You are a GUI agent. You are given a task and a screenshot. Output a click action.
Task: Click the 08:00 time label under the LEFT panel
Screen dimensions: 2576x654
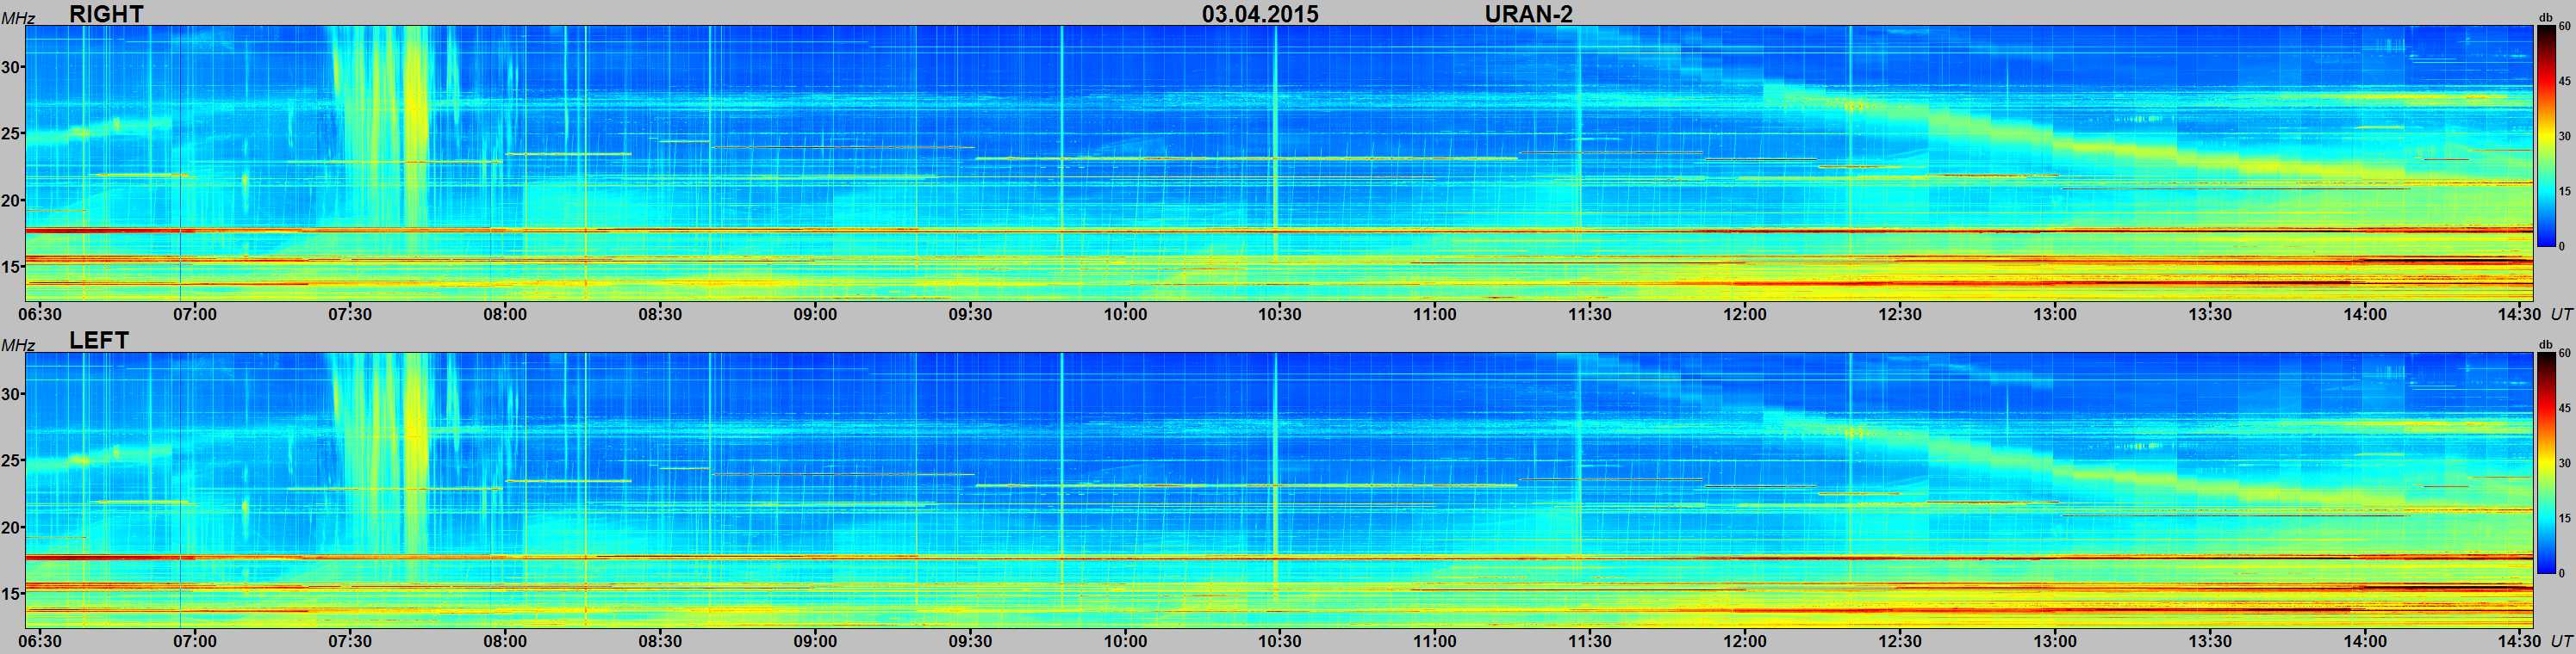coord(505,640)
